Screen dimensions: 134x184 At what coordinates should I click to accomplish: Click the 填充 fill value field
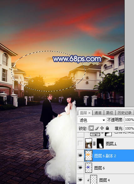tap(129, 128)
